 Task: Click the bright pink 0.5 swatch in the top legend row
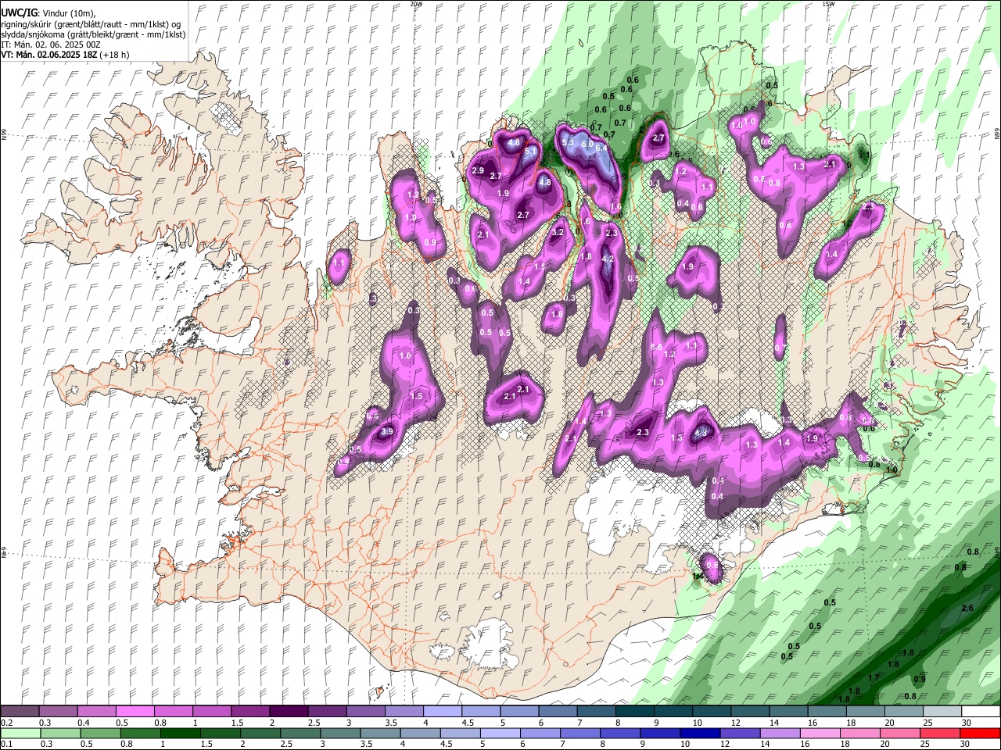click(135, 711)
